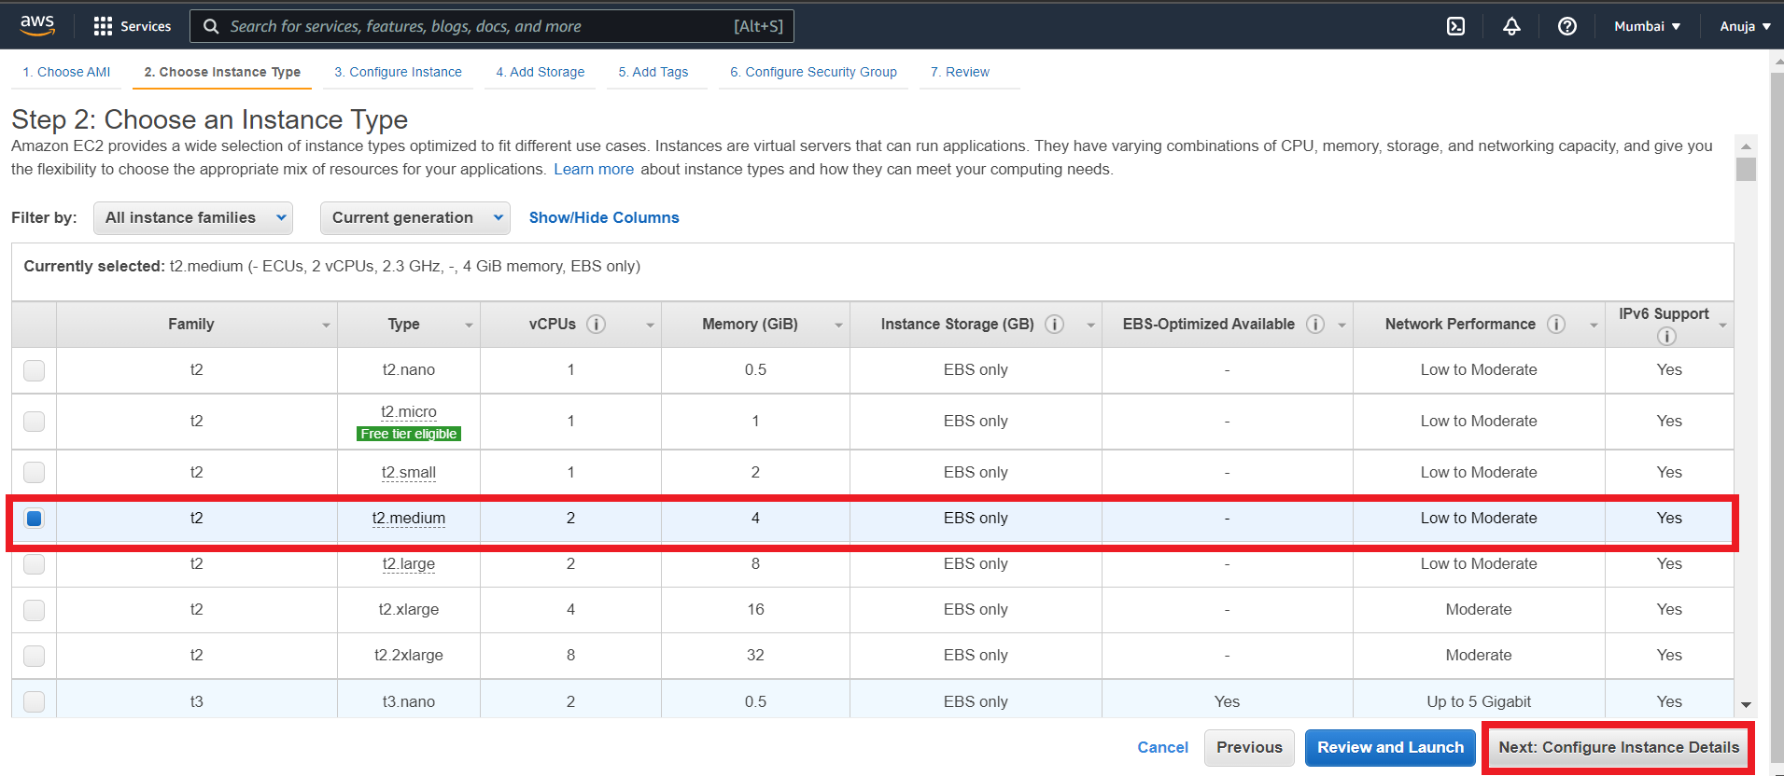
Task: Go to step 5 Add Tags
Action: tap(653, 72)
